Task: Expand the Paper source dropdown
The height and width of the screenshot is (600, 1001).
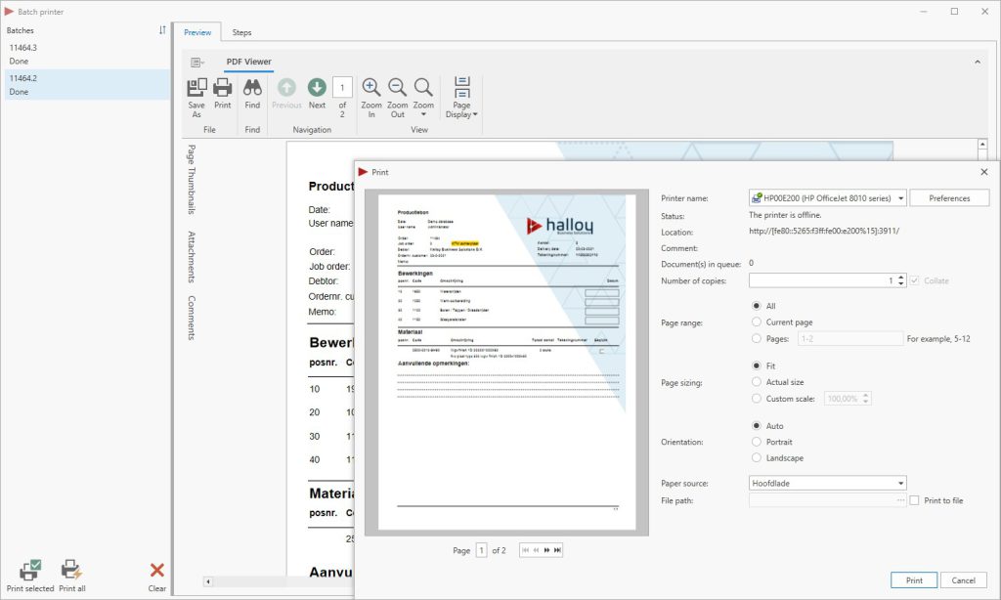Action: click(x=899, y=483)
